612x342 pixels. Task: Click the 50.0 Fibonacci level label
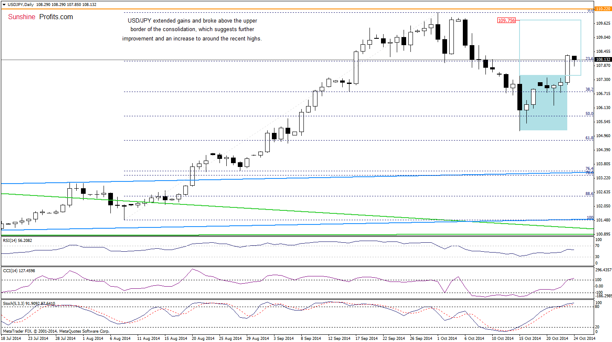tap(590, 114)
